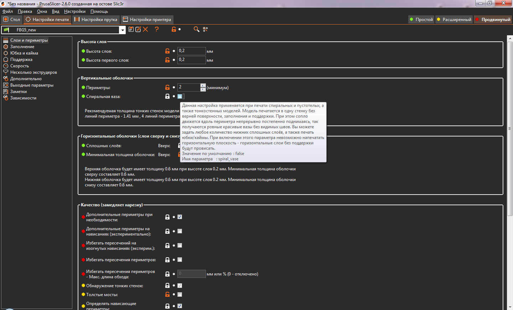This screenshot has width=513, height=310.
Task: Open the Filament Settings tab
Action: (96, 20)
